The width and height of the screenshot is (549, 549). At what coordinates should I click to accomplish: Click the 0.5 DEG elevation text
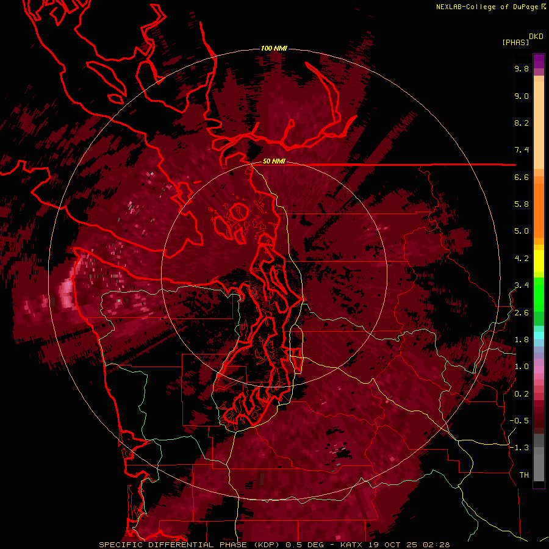304,545
